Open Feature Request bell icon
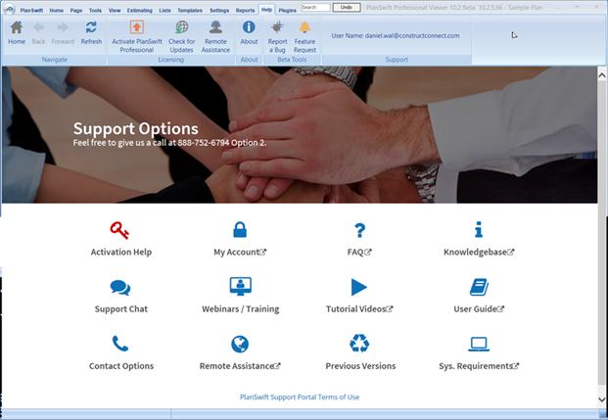This screenshot has height=420, width=608. (x=304, y=27)
